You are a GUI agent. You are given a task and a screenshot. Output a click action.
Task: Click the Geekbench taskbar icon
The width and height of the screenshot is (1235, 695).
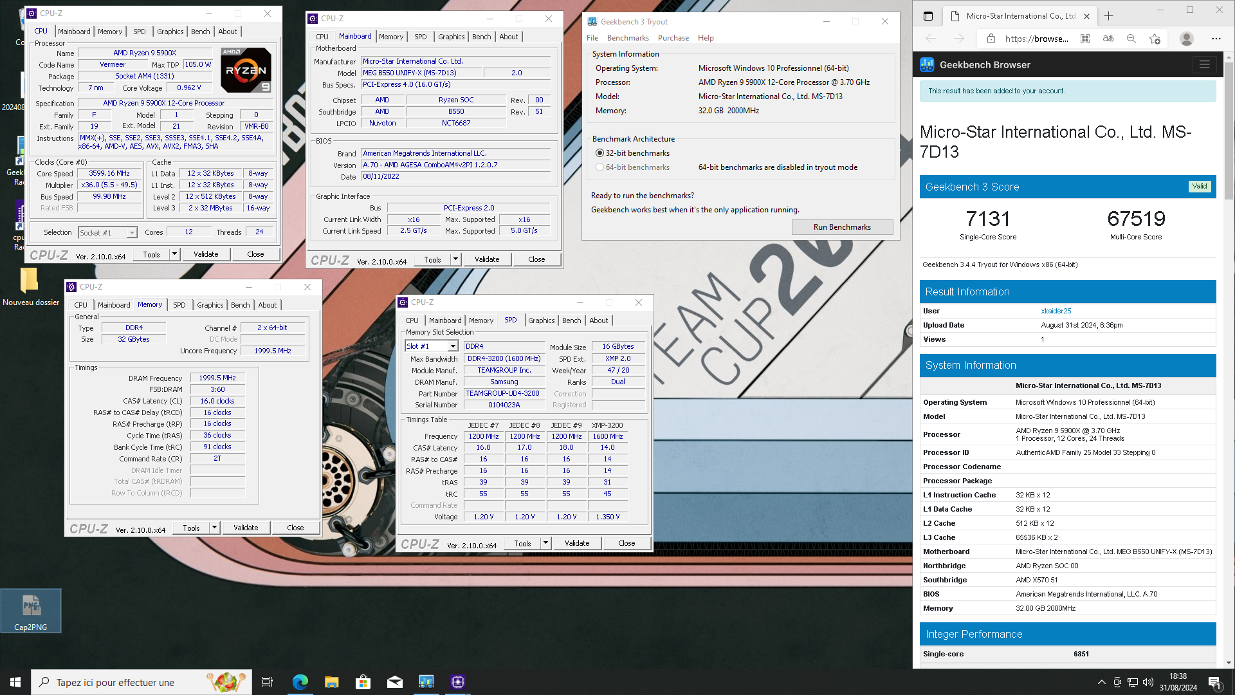[x=426, y=682]
